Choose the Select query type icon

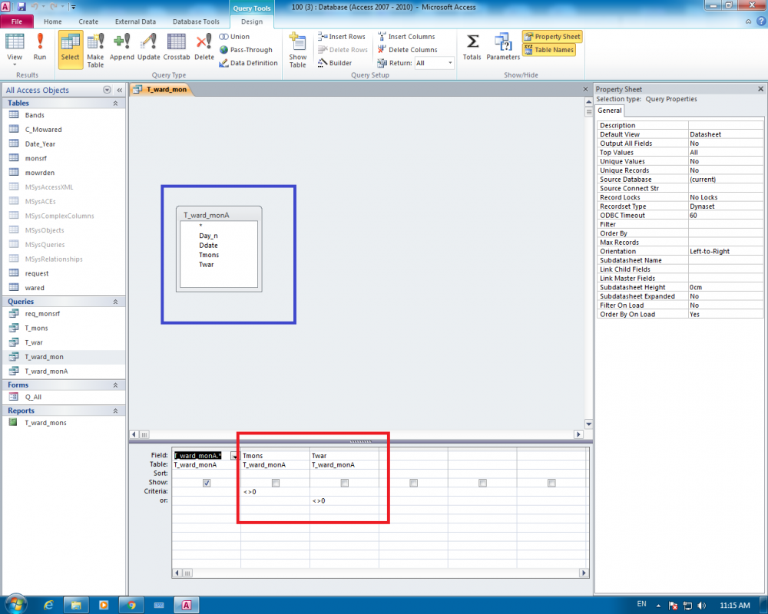click(x=70, y=48)
